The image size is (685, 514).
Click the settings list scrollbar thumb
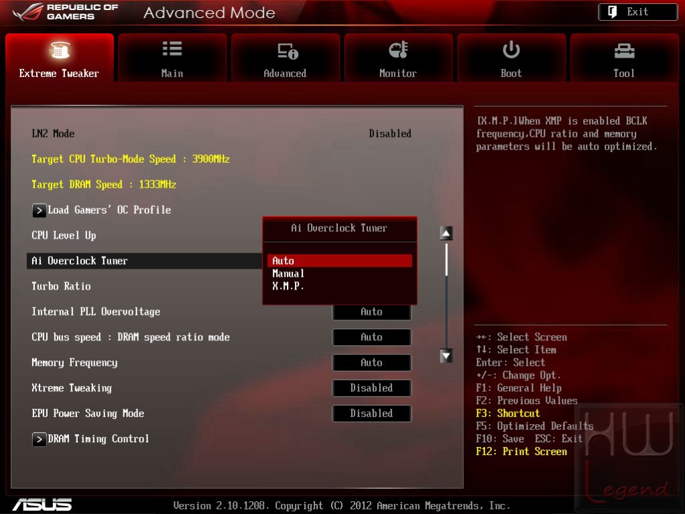446,260
